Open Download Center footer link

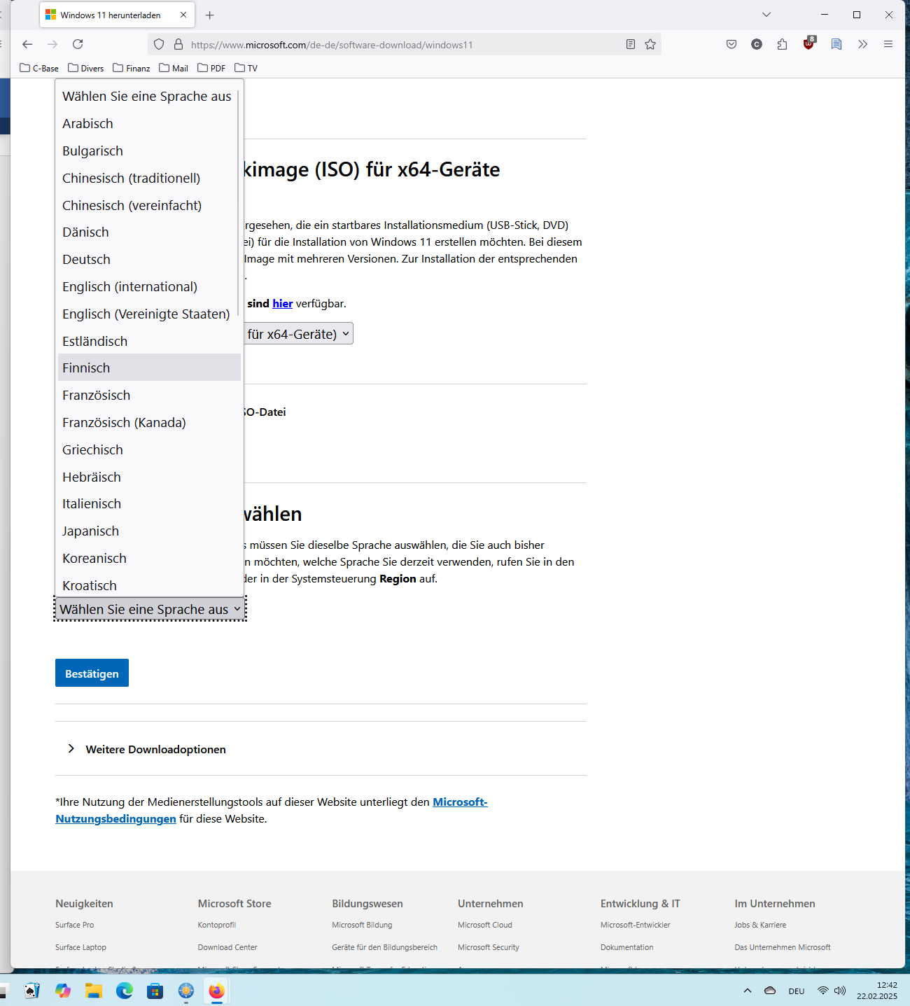pyautogui.click(x=227, y=947)
